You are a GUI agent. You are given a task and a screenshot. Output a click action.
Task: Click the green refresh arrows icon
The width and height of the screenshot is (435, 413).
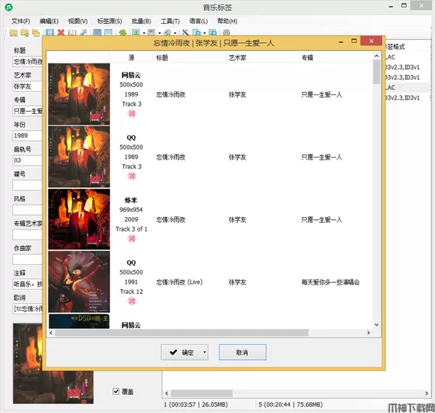click(123, 33)
